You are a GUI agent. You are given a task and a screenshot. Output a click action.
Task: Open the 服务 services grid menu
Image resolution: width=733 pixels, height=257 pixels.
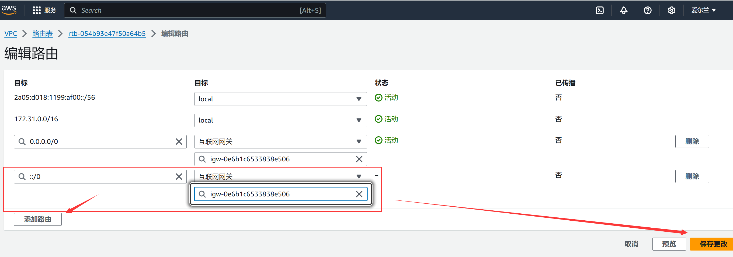pos(44,10)
